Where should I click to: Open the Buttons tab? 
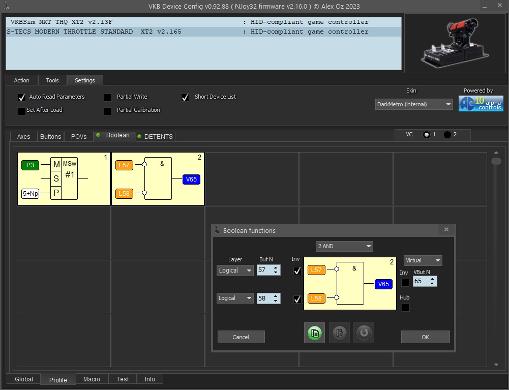pyautogui.click(x=51, y=136)
